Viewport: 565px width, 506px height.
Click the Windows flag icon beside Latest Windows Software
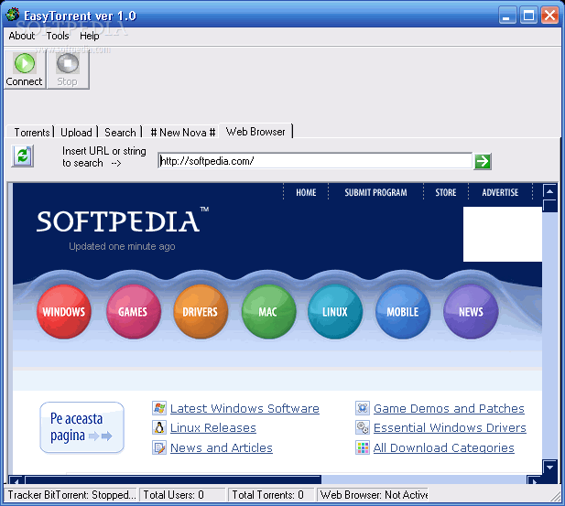159,408
